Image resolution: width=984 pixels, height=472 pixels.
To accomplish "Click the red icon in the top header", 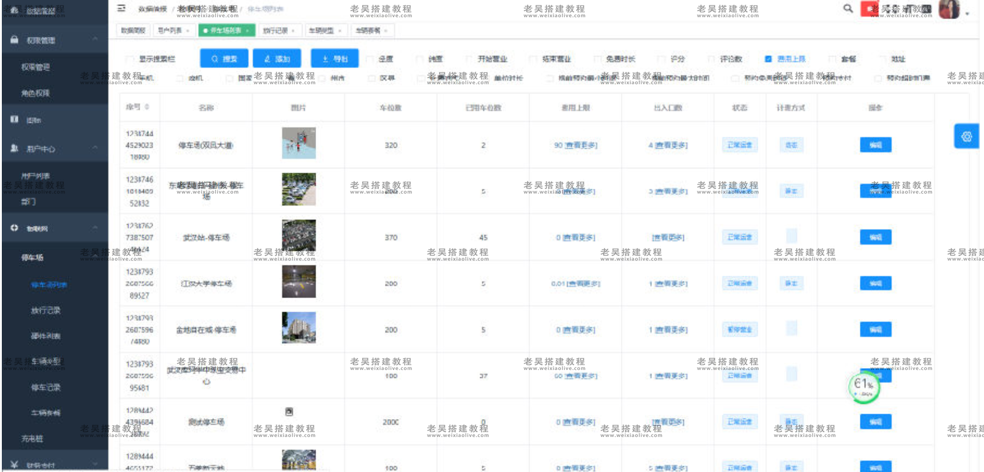I will (x=869, y=9).
